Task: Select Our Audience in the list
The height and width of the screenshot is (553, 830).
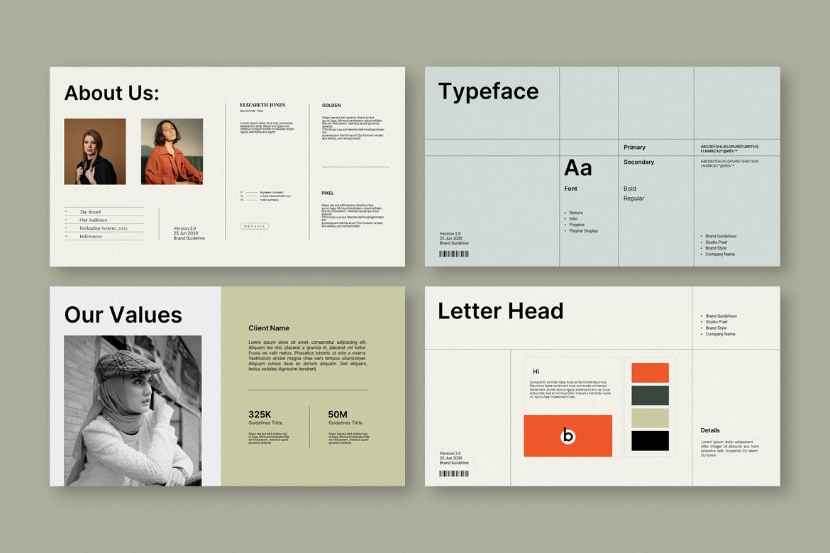Action: pos(93,220)
